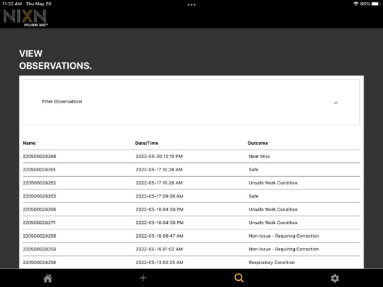This screenshot has height=287, width=383.
Task: Open observation 220500028263
Action: 40,196
